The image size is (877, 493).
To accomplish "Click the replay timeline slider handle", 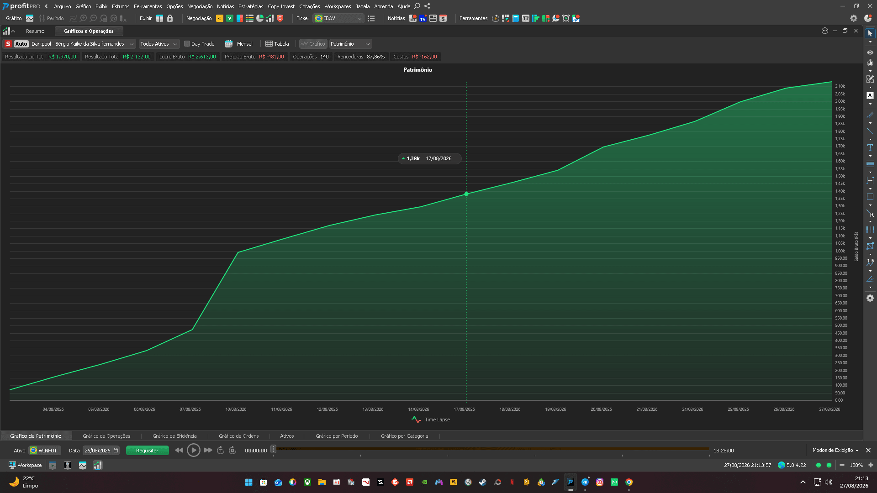I will 273,450.
